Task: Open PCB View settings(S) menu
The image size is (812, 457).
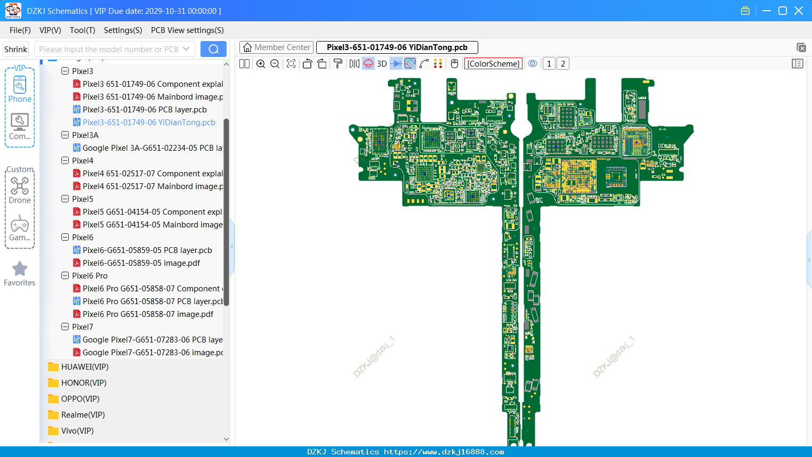Action: (187, 30)
